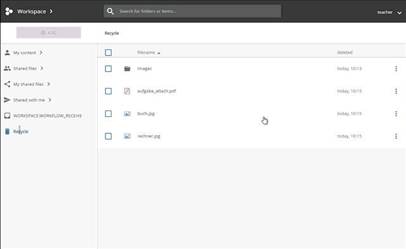Image resolution: width=406 pixels, height=249 pixels.
Task: Click the search magnifier icon
Action: point(110,11)
